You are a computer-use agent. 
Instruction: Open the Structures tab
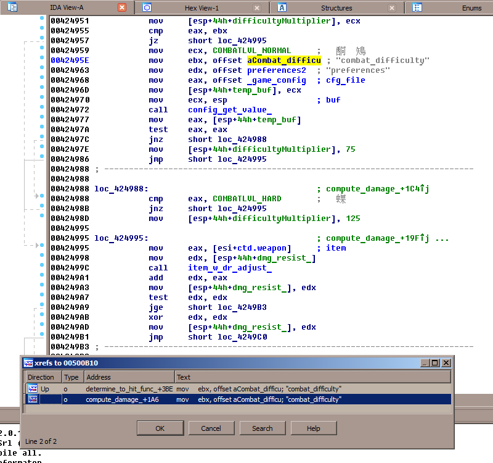tap(336, 8)
